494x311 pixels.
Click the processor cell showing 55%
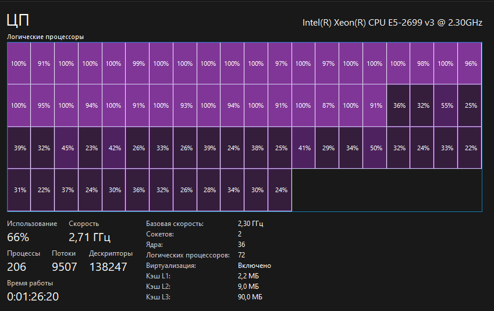coord(446,105)
